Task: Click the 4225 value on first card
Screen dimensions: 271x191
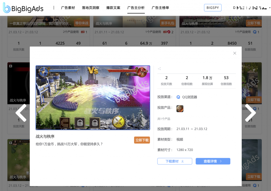Action: coord(60,43)
